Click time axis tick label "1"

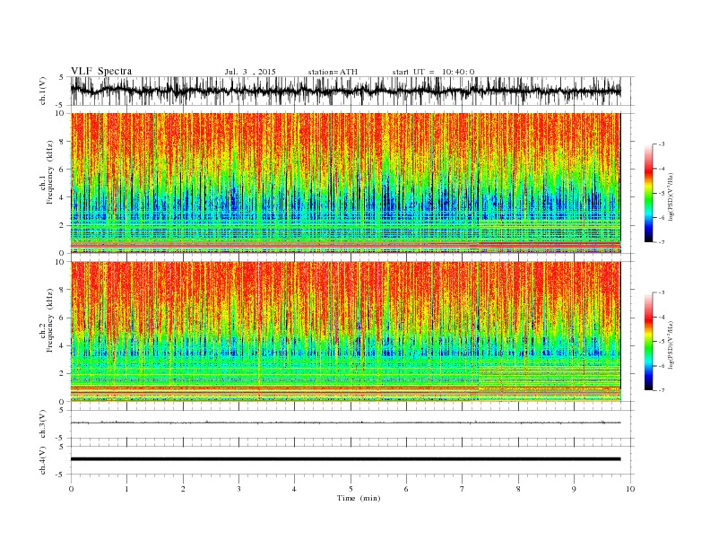click(126, 489)
